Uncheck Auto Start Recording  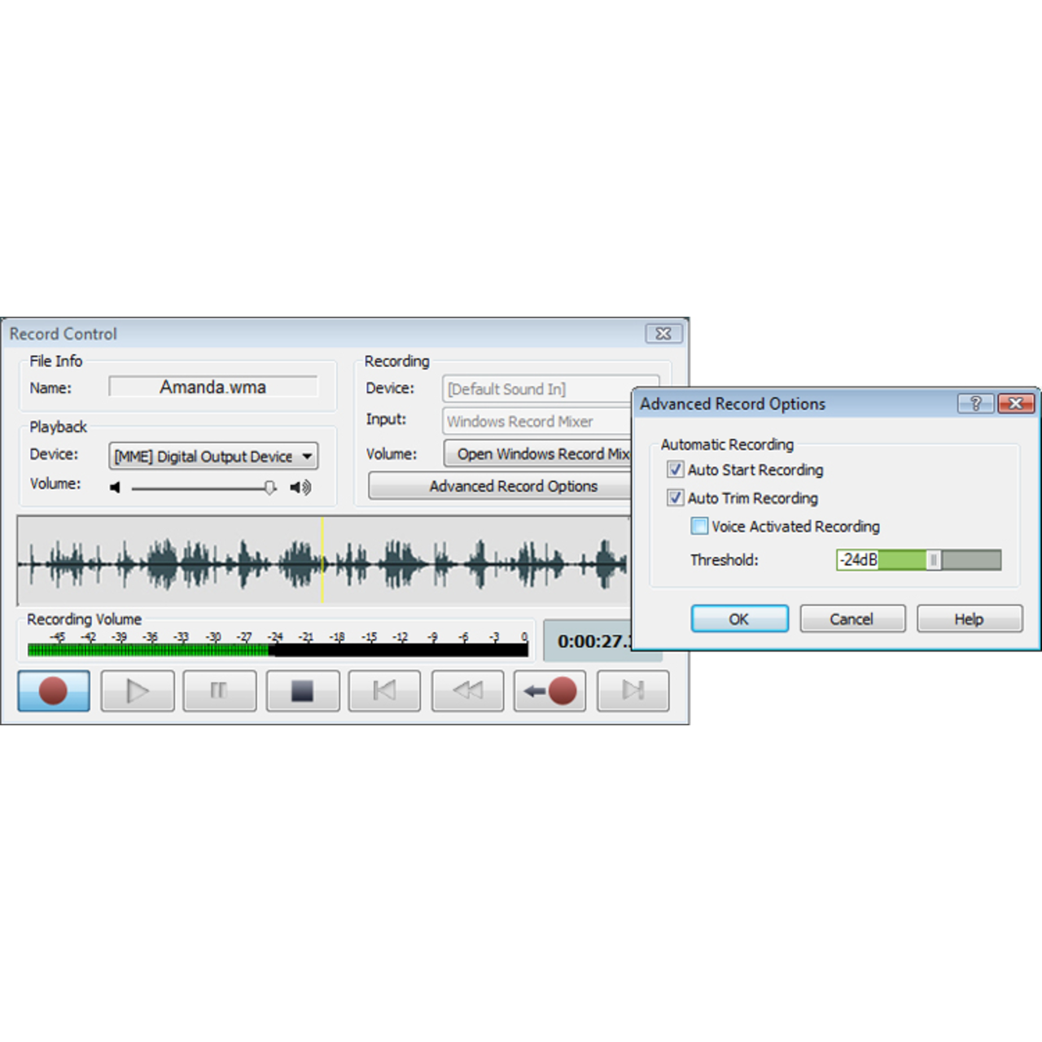675,470
